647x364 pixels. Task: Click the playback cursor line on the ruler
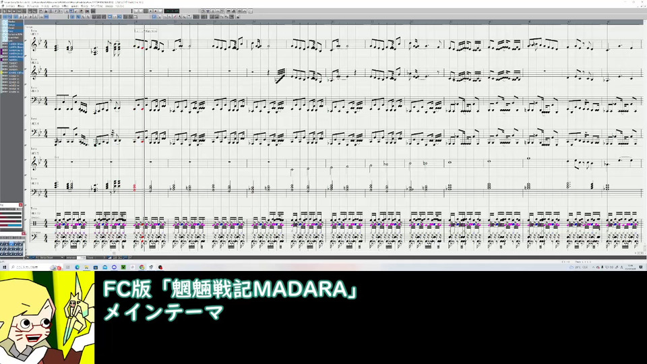[144, 22]
